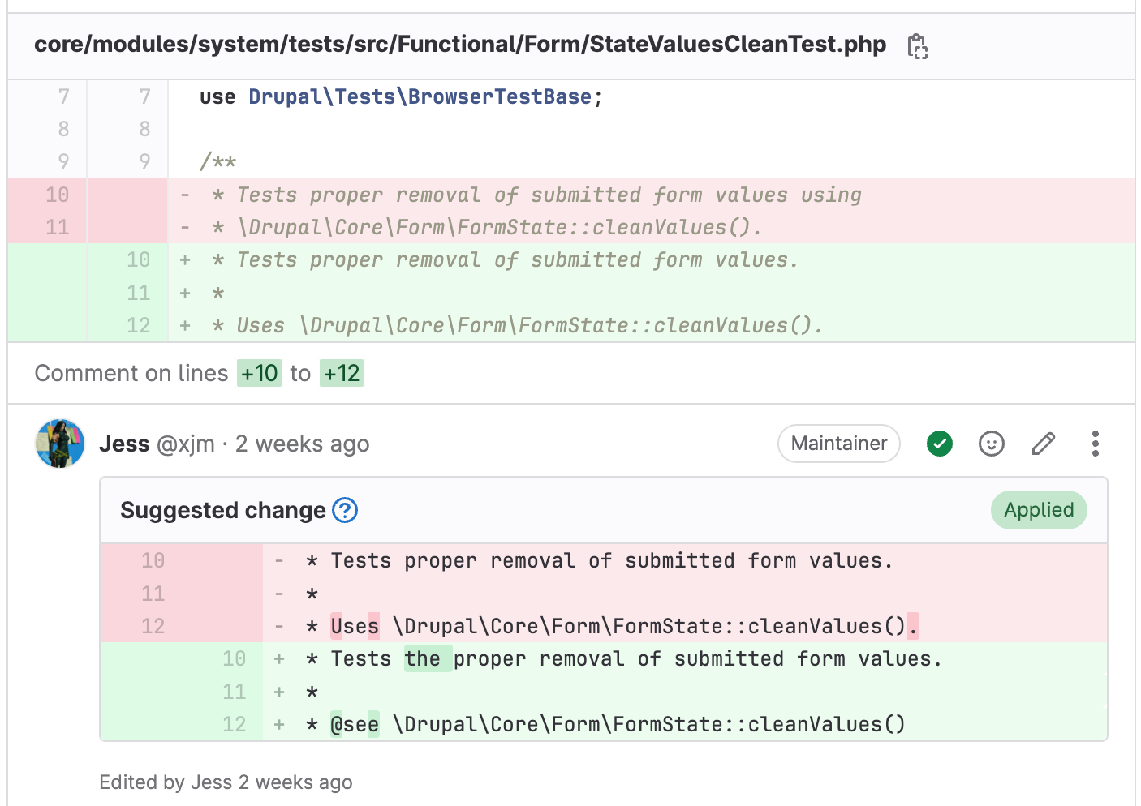Screen dimensions: 1141x806
Task: Add an emoji reaction to Jess's comment
Action: tap(992, 444)
